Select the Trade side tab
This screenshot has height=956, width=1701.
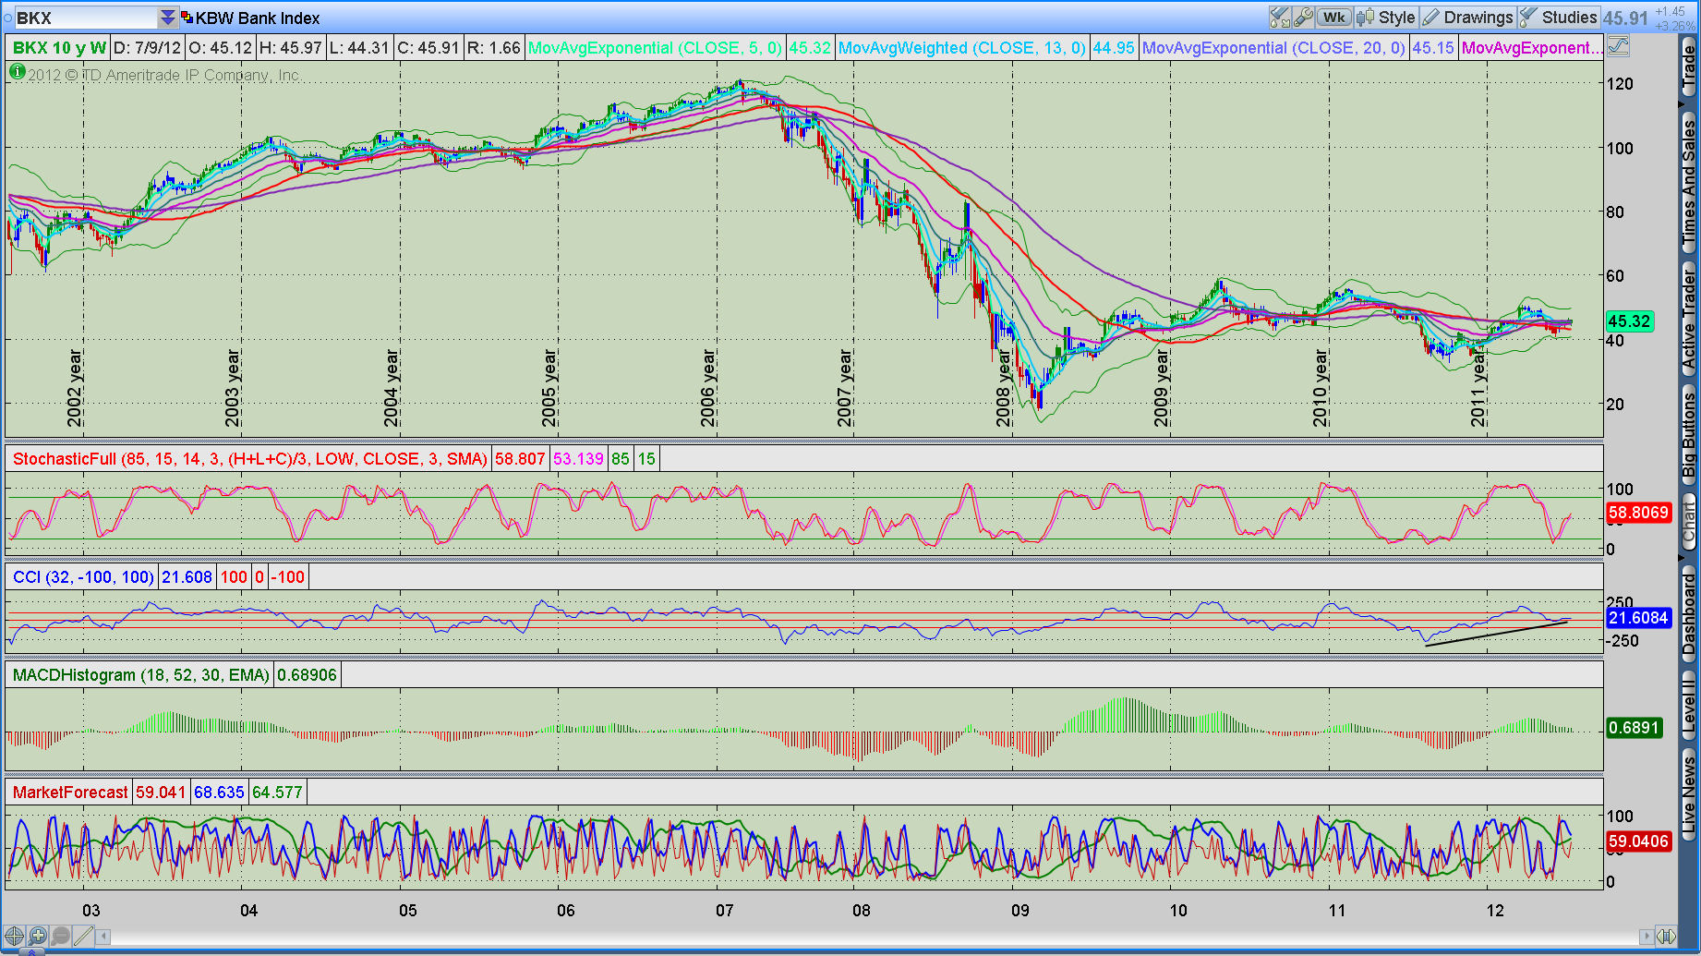1689,67
